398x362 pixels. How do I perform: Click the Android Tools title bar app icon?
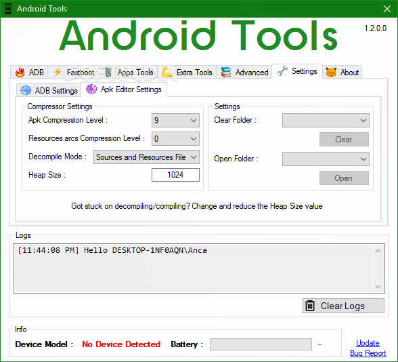(8, 9)
